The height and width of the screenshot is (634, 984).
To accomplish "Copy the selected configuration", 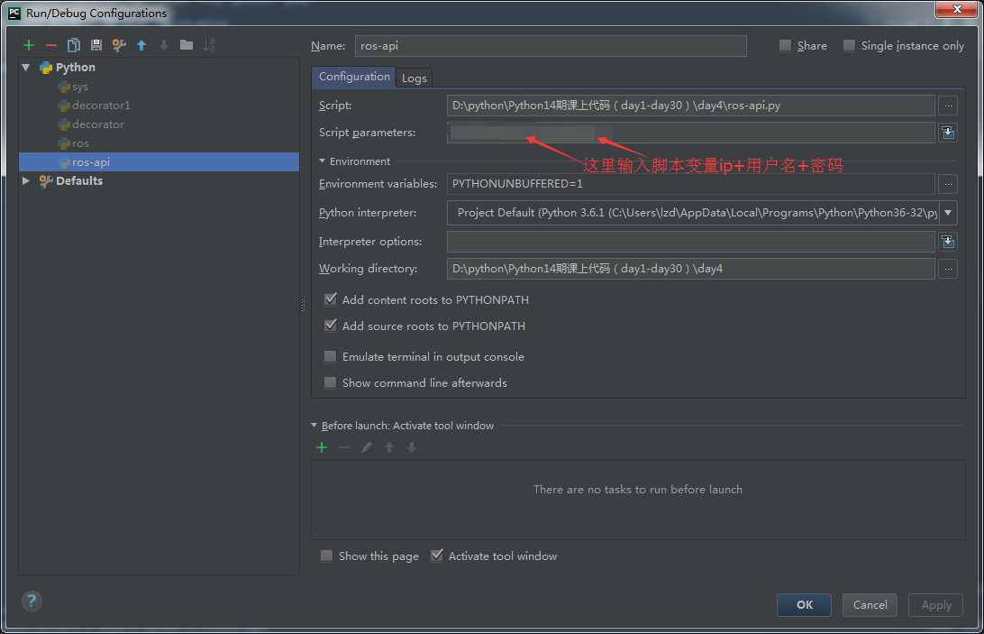I will (73, 45).
